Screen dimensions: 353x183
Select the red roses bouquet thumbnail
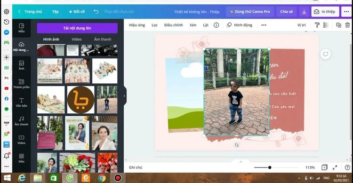click(x=77, y=163)
